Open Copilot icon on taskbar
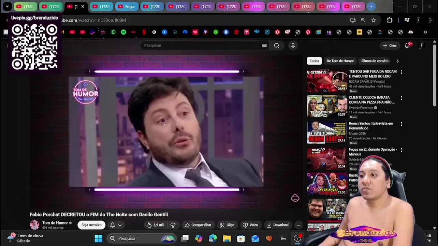The image size is (438, 246). 199,238
